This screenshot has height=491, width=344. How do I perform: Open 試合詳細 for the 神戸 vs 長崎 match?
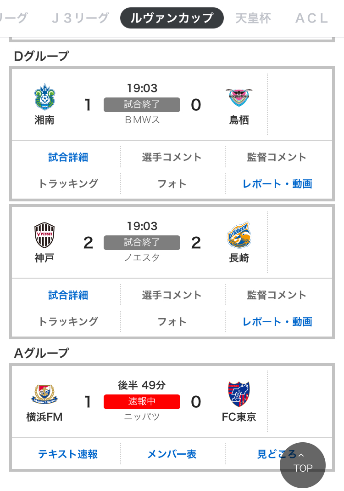coord(68,295)
